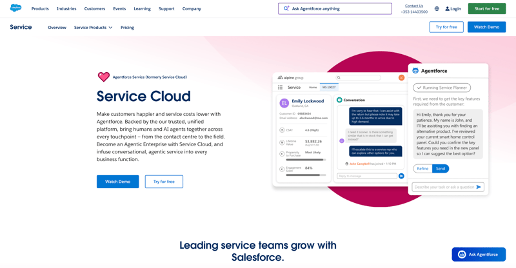516x268 pixels.
Task: Click the CSAT row icon
Action: tap(282, 130)
